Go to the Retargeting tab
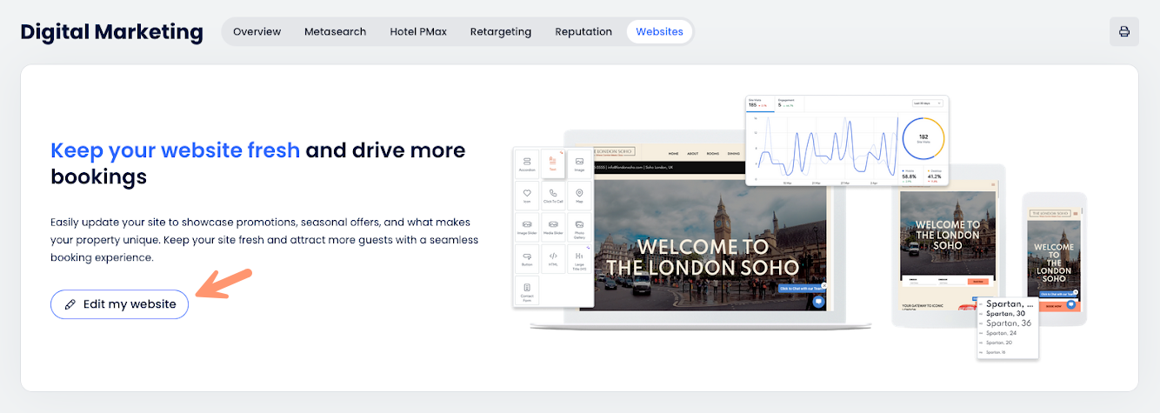The width and height of the screenshot is (1160, 413). point(501,32)
